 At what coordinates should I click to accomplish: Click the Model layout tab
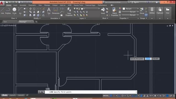[x=5, y=95]
